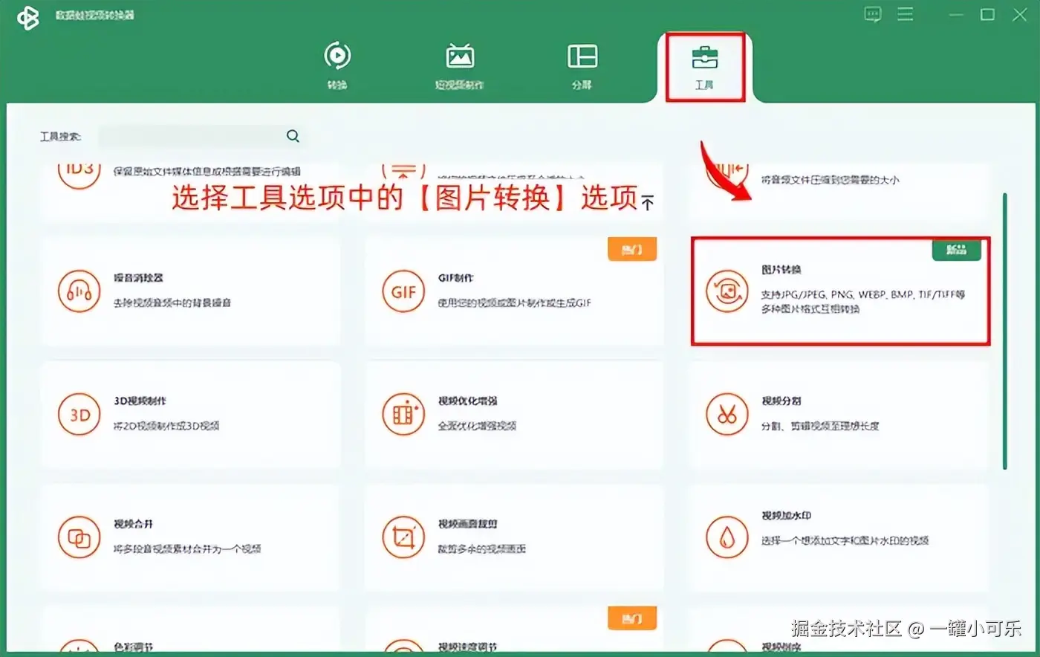Click the '视频画面裁剪' title text

tap(467, 524)
